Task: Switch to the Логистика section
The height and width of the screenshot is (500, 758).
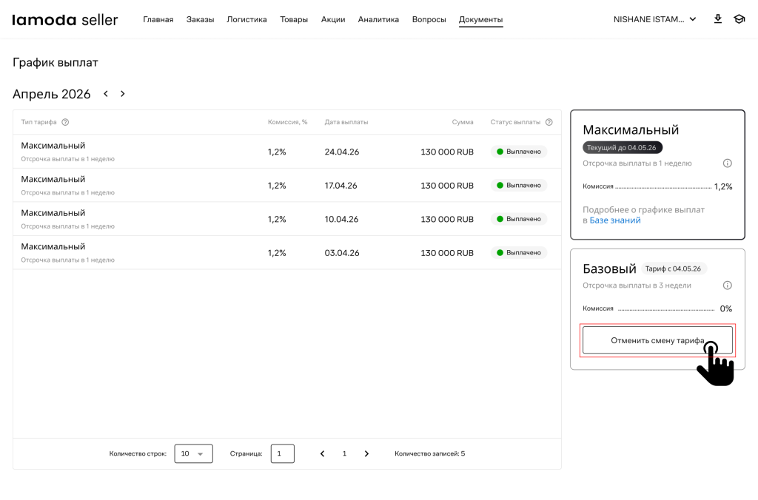Action: coord(246,19)
